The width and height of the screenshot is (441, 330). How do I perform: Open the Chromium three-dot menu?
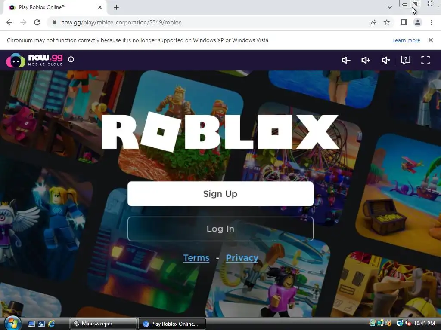pos(432,22)
